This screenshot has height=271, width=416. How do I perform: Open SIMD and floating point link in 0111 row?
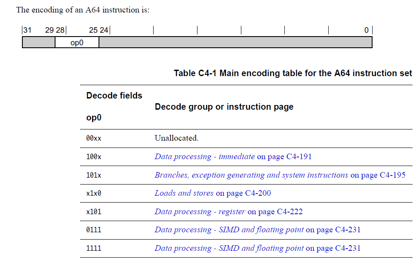229,230
